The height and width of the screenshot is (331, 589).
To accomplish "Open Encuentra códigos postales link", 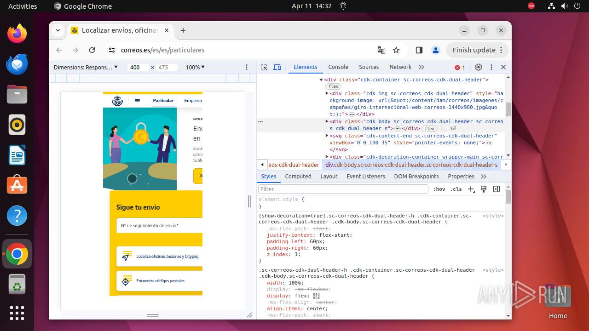I will point(159,281).
